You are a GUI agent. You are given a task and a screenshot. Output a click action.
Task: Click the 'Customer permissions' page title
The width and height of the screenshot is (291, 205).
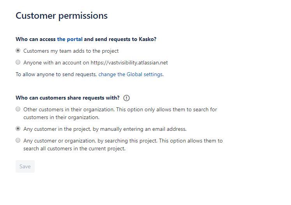coord(62,16)
